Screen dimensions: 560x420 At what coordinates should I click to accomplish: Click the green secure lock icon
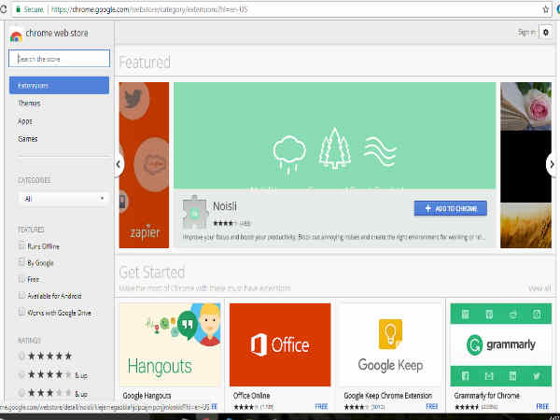tap(19, 9)
